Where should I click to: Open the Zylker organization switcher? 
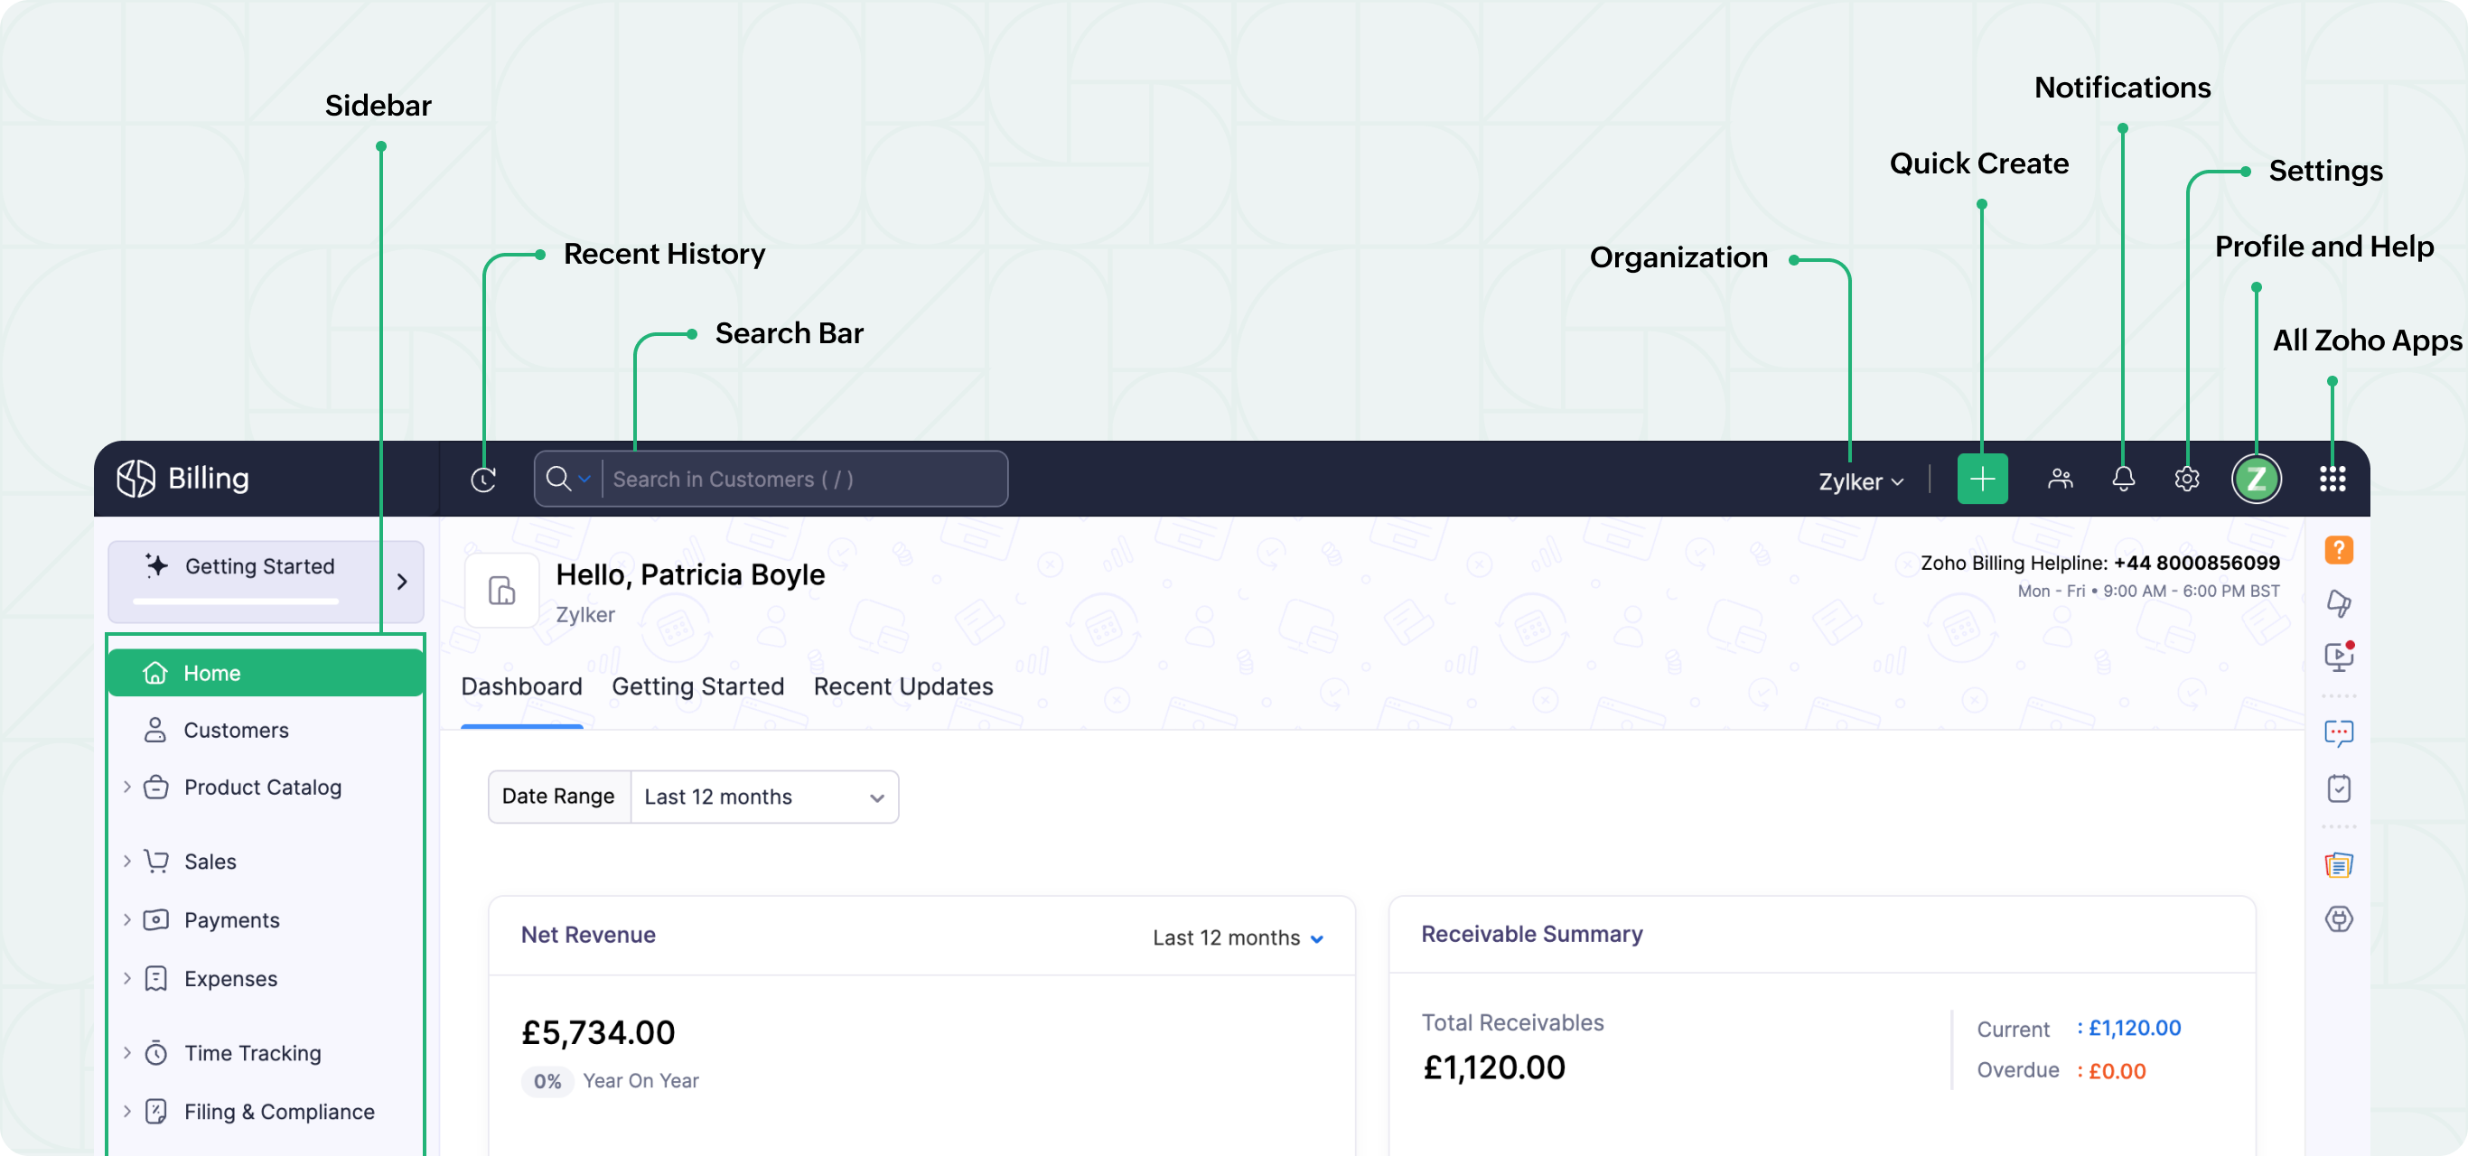click(1861, 481)
